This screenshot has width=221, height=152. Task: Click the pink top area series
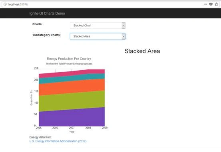click(72, 74)
